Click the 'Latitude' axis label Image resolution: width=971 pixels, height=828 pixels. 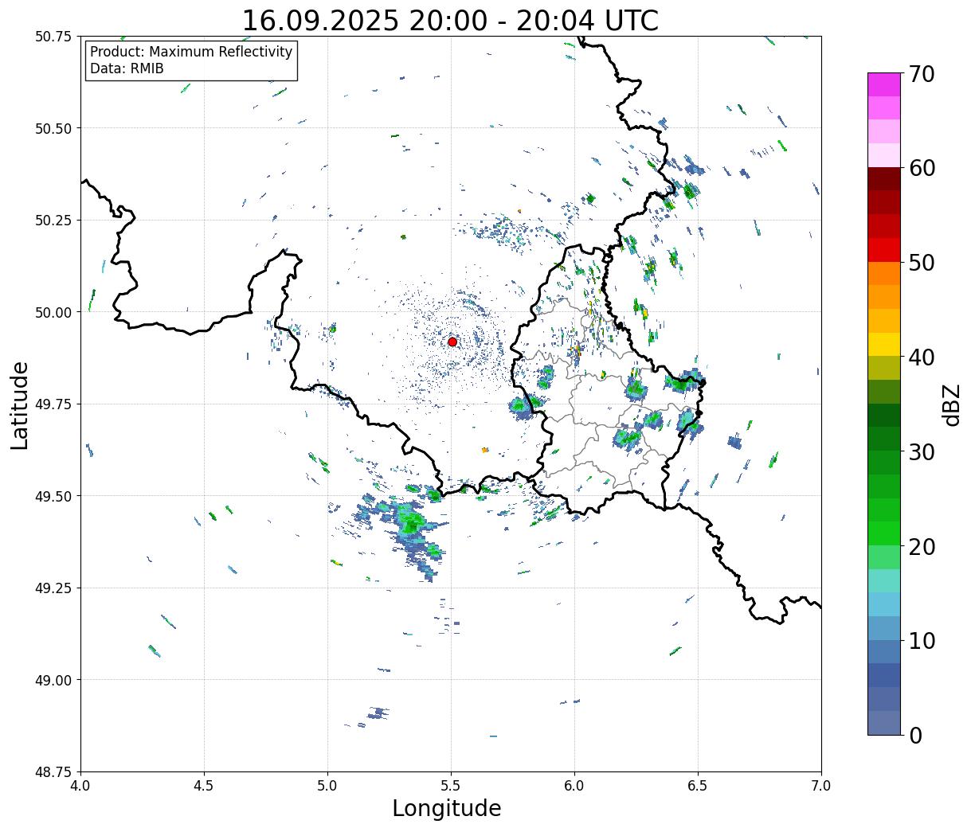(x=20, y=405)
